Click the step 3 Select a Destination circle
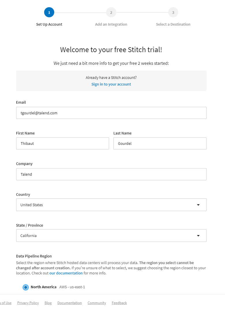Viewport: 225px width, 311px height. tap(173, 12)
